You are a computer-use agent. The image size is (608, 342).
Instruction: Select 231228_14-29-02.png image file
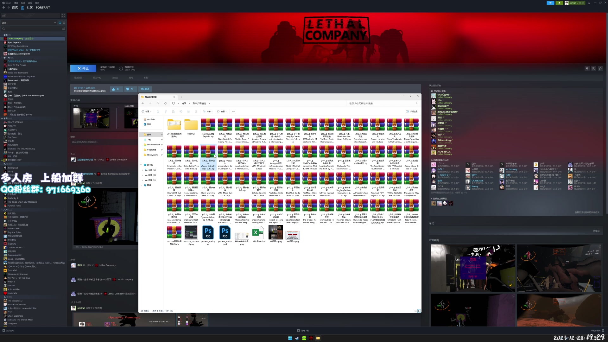pyautogui.click(x=191, y=236)
